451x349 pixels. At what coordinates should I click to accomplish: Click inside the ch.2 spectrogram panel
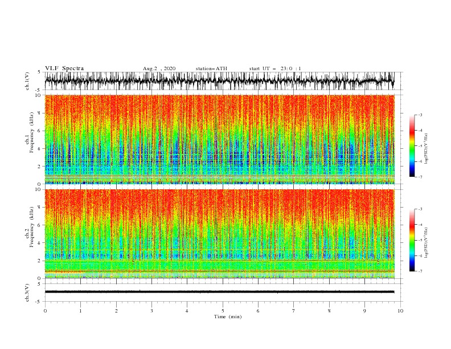tap(219, 234)
